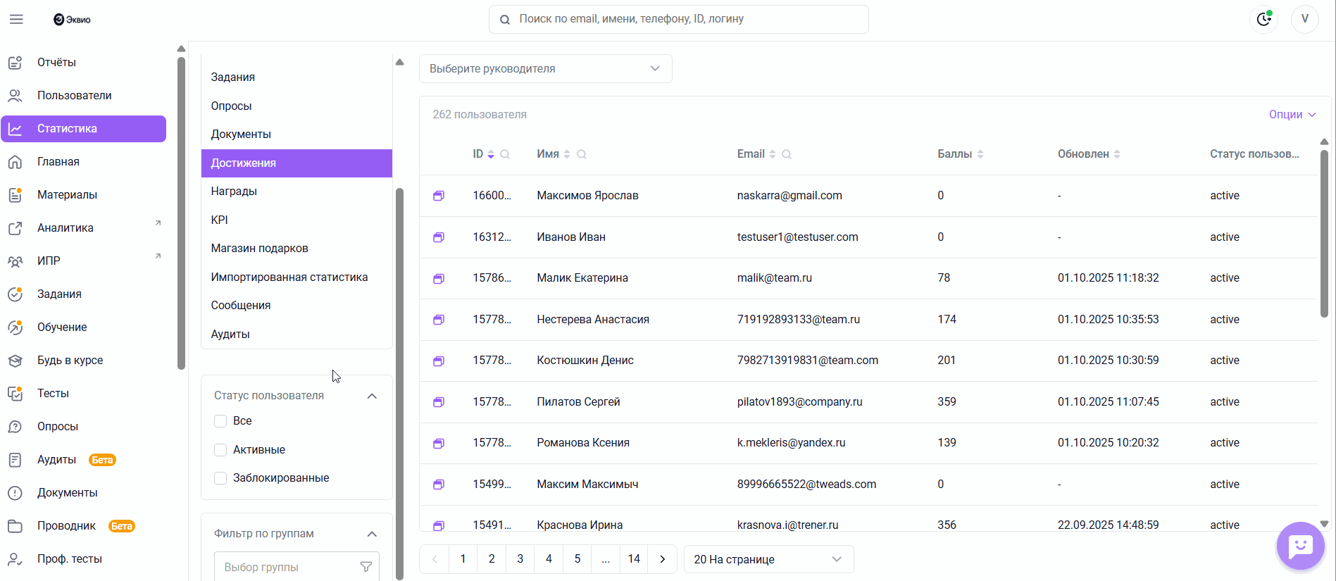1336x581 pixels.
Task: Click the theme toggle moon icon
Action: [1263, 19]
